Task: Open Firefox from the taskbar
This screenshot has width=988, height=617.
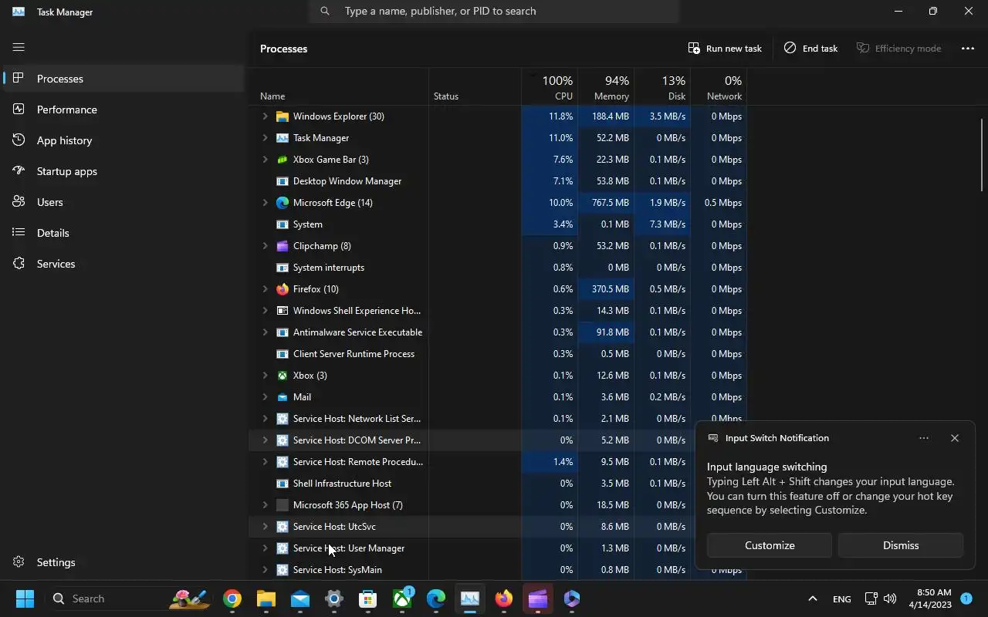Action: [504, 598]
